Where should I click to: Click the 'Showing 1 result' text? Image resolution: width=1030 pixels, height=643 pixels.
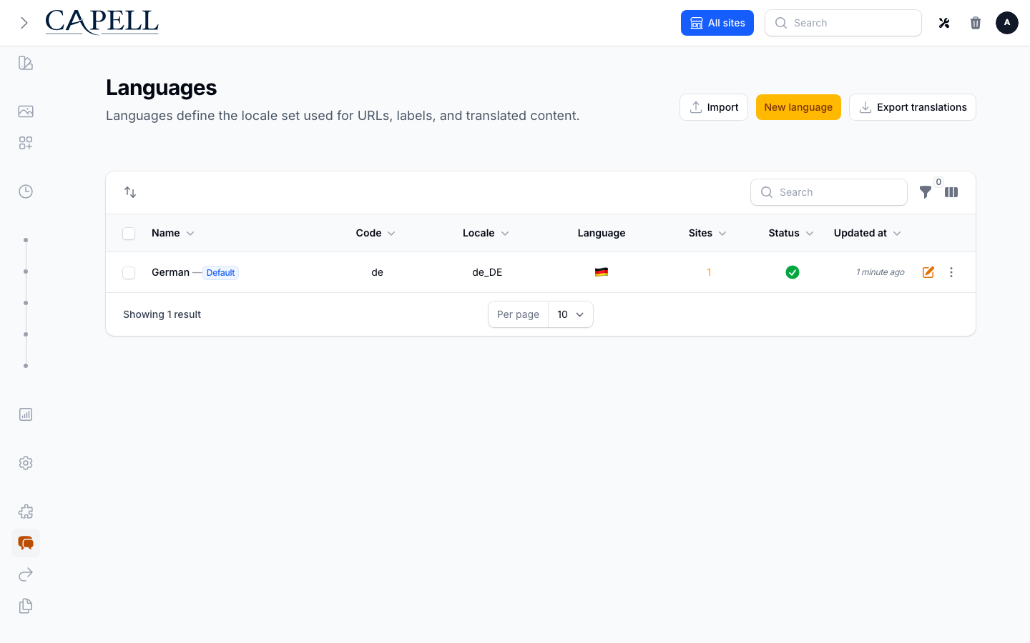coord(162,314)
